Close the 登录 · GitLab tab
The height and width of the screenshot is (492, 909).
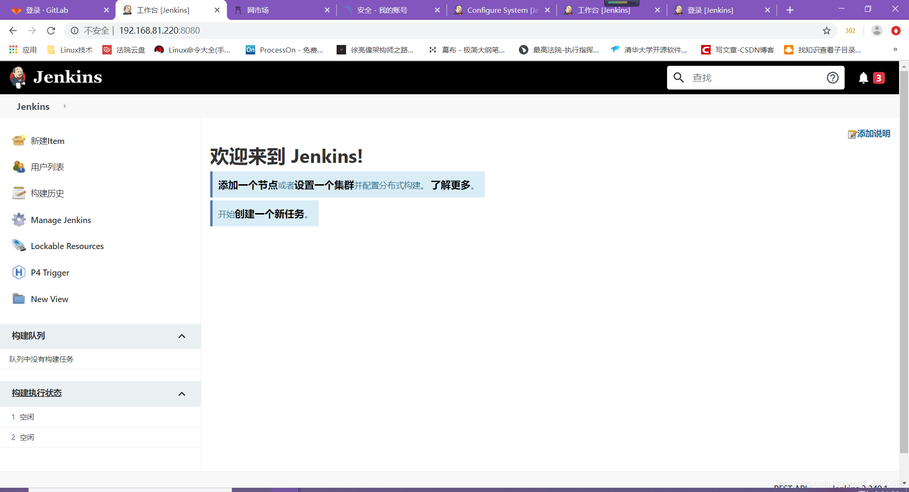click(106, 10)
